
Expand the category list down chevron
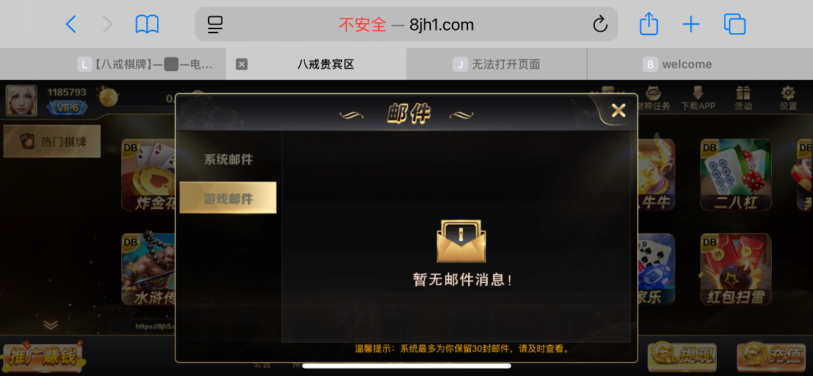pyautogui.click(x=51, y=325)
